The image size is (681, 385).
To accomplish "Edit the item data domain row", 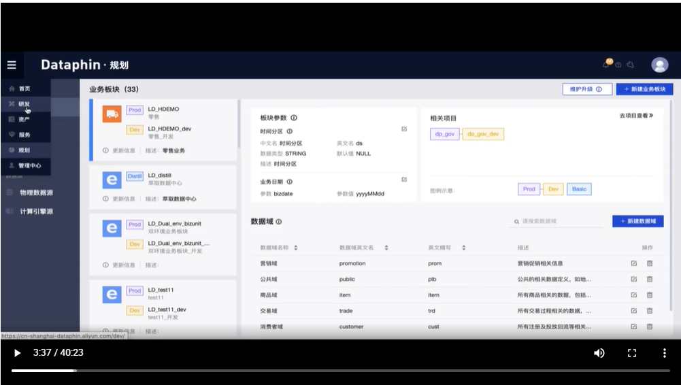I will pyautogui.click(x=633, y=295).
